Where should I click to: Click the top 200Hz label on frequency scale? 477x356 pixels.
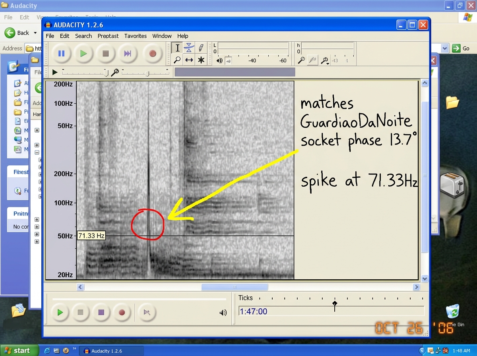pyautogui.click(x=64, y=84)
